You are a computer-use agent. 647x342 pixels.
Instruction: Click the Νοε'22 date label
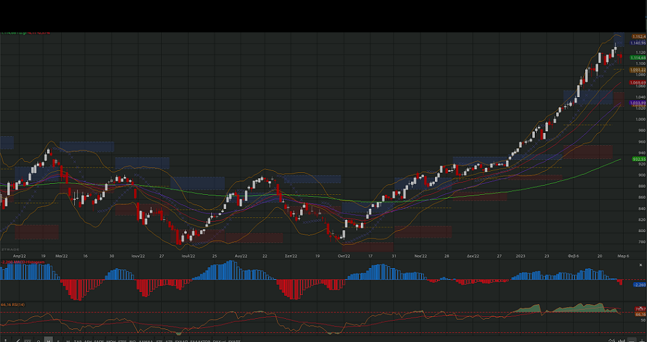pos(420,256)
